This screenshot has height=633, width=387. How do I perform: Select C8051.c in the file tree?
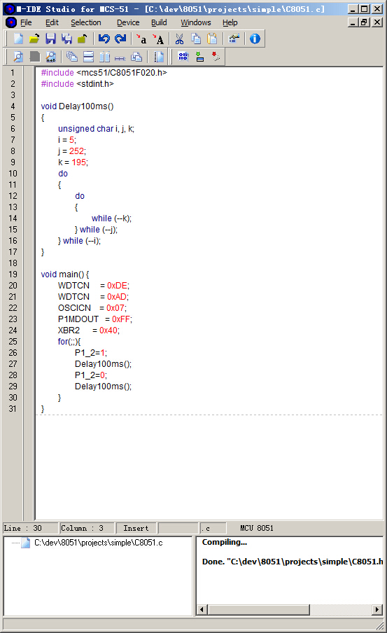pyautogui.click(x=98, y=543)
